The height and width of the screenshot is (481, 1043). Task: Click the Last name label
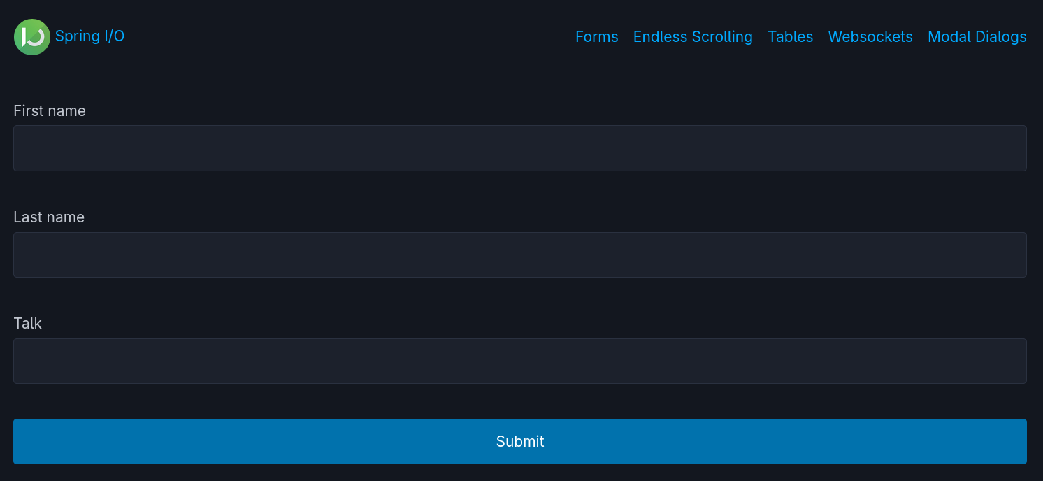point(48,217)
